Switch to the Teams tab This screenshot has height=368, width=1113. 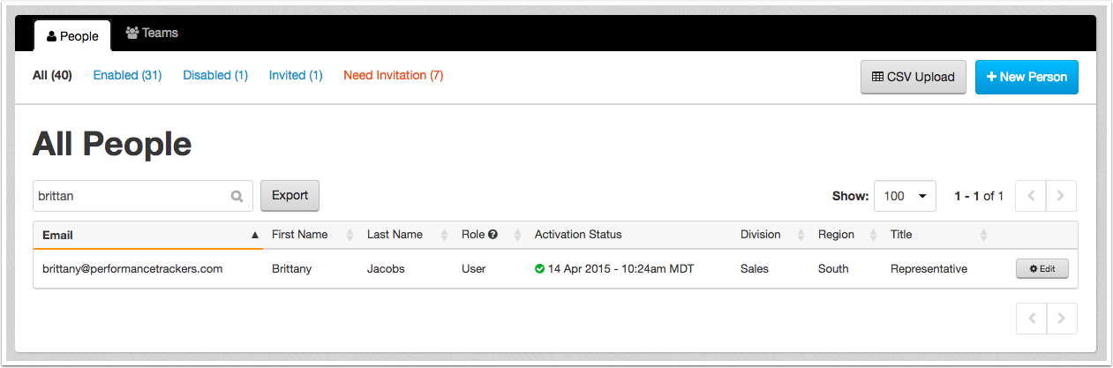152,33
